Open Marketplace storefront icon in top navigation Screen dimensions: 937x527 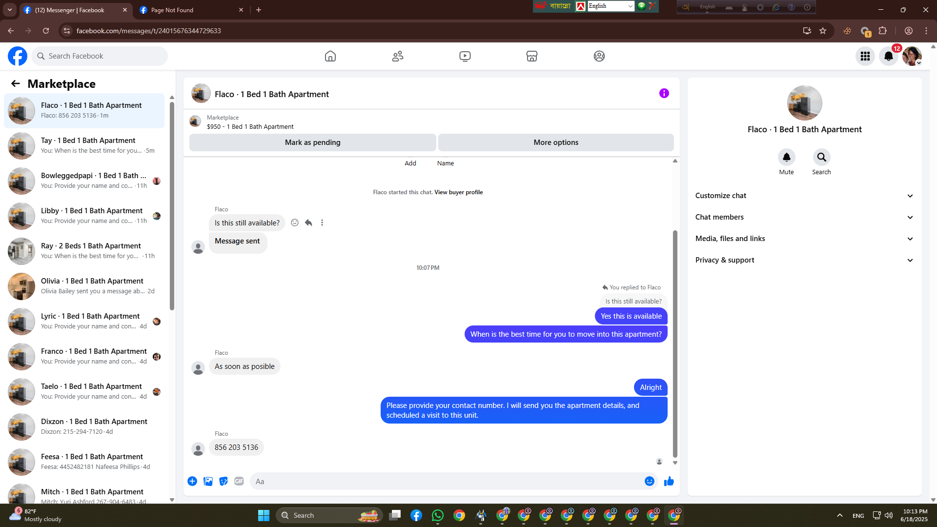[532, 56]
